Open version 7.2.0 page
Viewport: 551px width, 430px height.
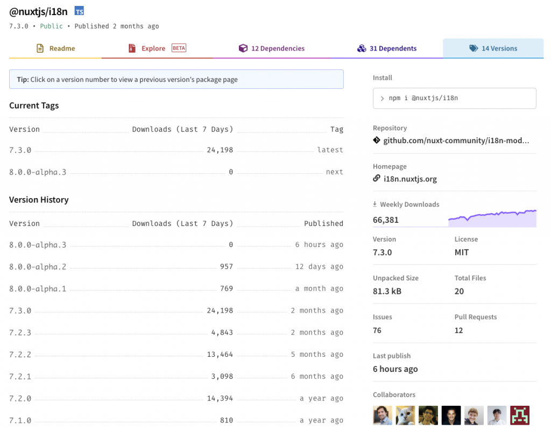click(x=20, y=398)
